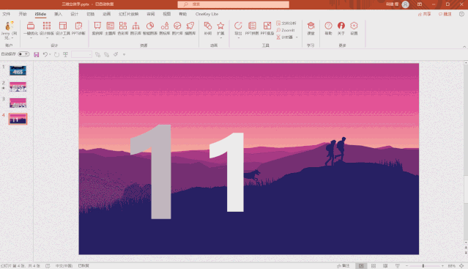Open the 设计工具 design tools panel
Viewport: 468px width, 269px height.
pyautogui.click(x=63, y=29)
